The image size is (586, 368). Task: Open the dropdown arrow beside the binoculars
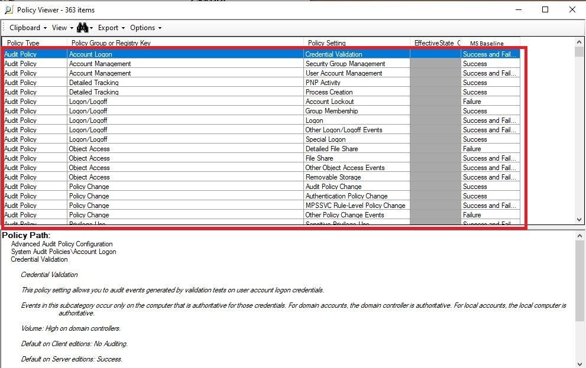[x=93, y=27]
